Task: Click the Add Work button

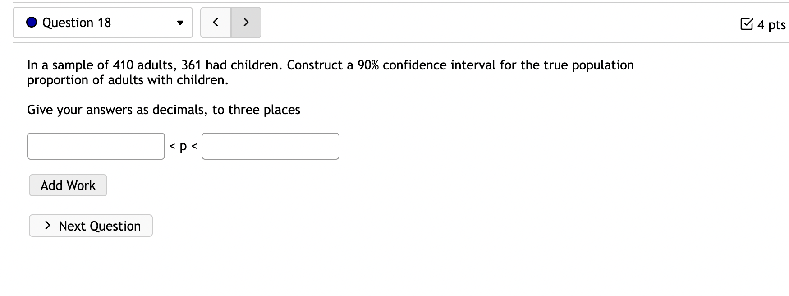Action: (67, 185)
